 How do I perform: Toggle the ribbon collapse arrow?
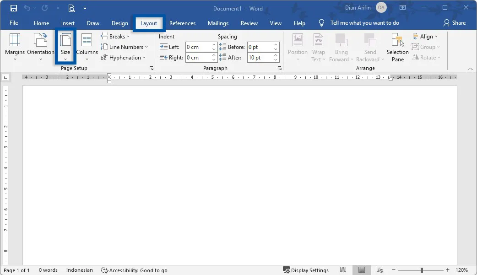pyautogui.click(x=470, y=69)
